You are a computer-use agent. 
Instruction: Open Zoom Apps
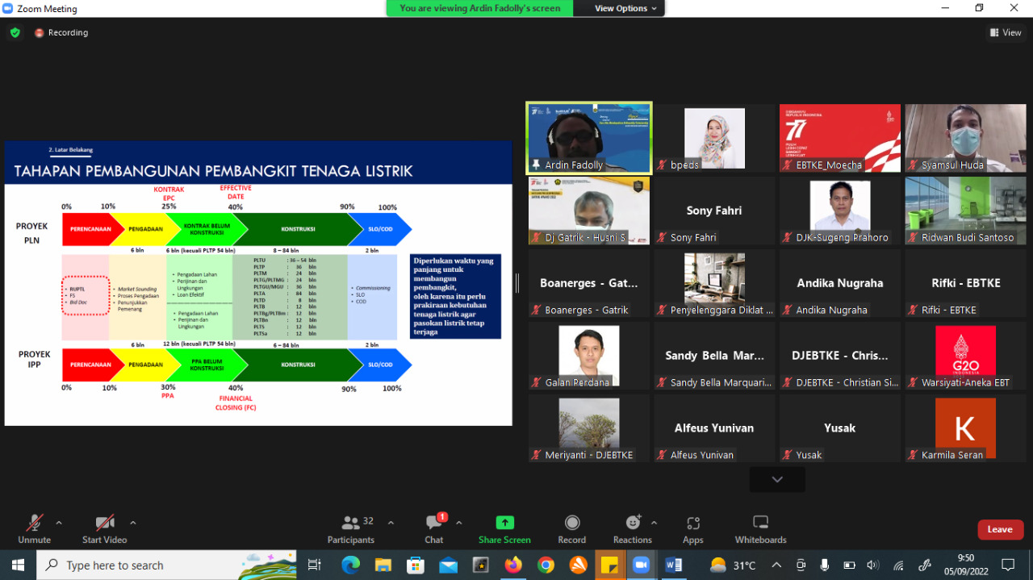pyautogui.click(x=692, y=529)
